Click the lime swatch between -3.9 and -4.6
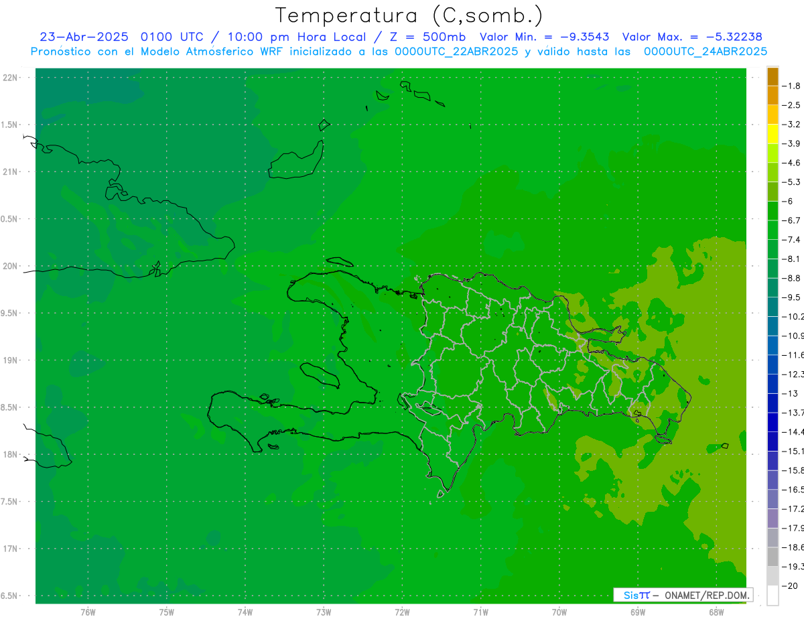 773,153
